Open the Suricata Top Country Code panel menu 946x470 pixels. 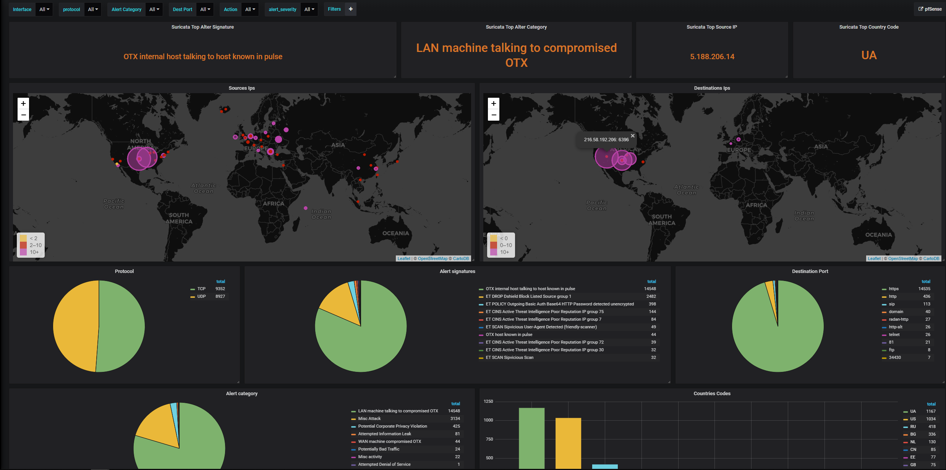click(x=869, y=27)
